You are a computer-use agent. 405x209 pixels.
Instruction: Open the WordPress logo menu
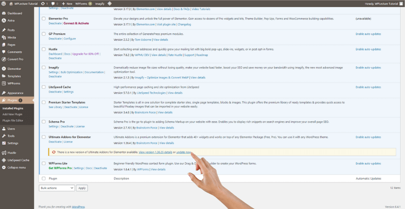pos(4,4)
